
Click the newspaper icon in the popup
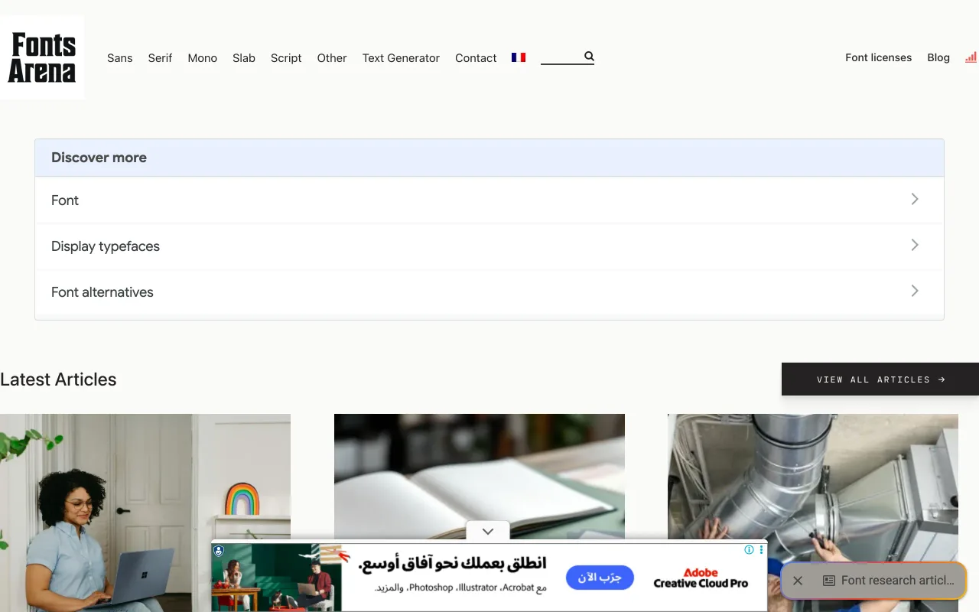(x=828, y=581)
